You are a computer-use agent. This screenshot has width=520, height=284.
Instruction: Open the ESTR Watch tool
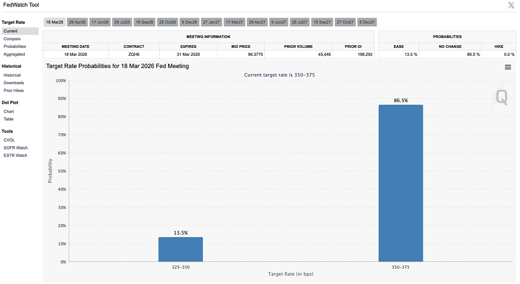click(15, 156)
